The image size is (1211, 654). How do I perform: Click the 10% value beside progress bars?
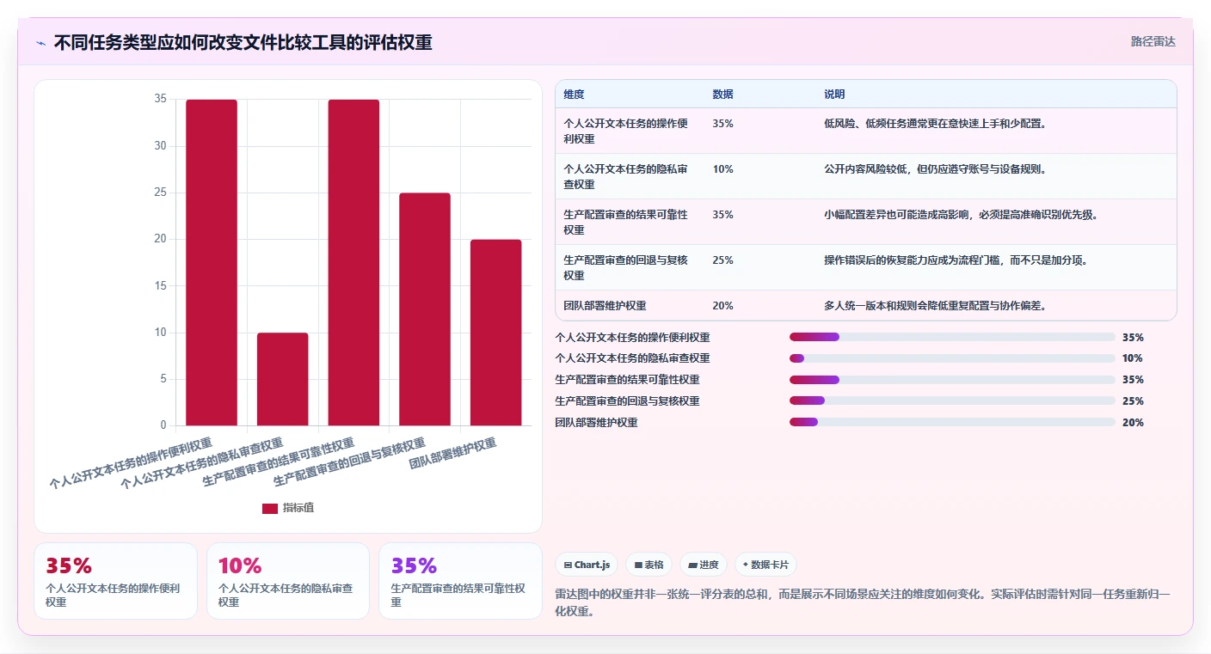point(1133,358)
